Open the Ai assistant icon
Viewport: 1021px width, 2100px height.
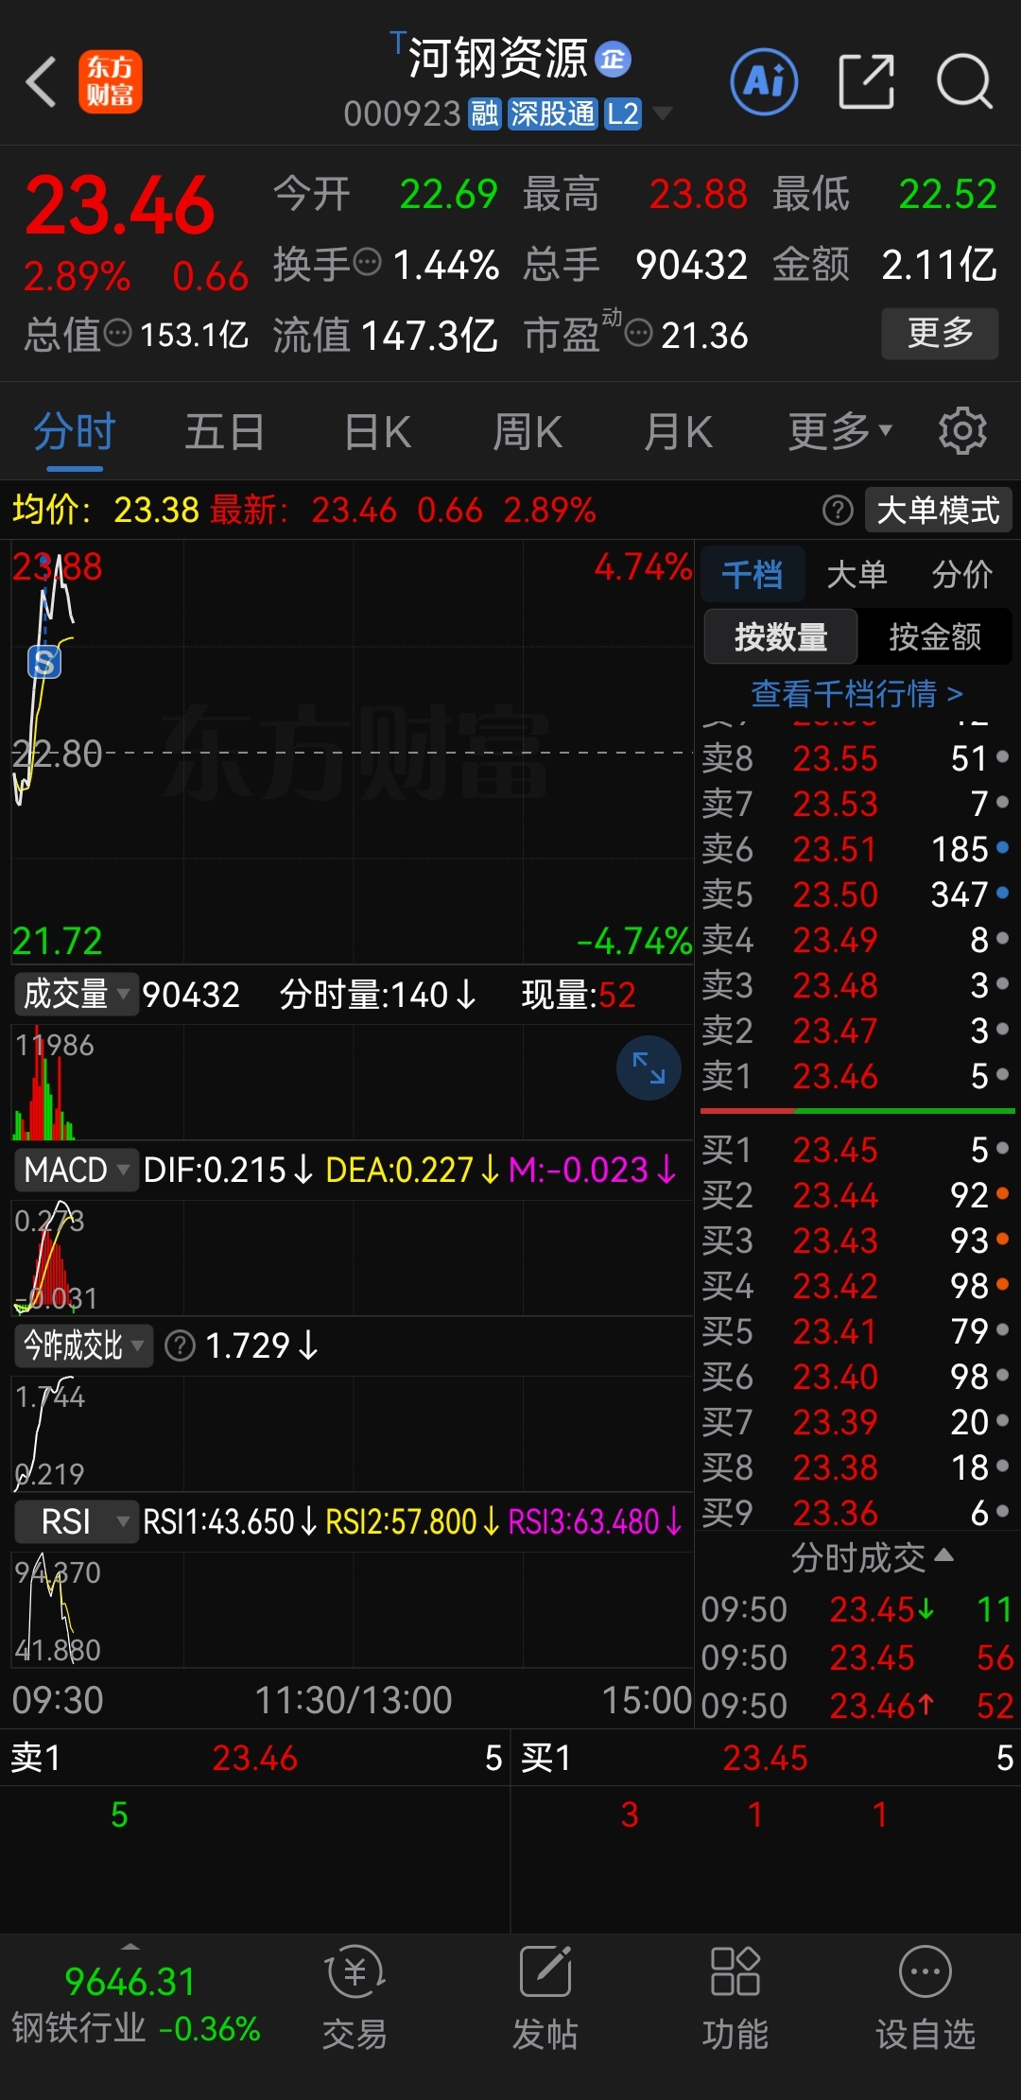click(764, 81)
